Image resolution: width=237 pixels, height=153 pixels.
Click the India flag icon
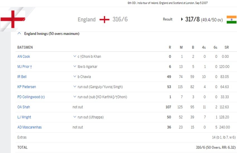[231, 19]
